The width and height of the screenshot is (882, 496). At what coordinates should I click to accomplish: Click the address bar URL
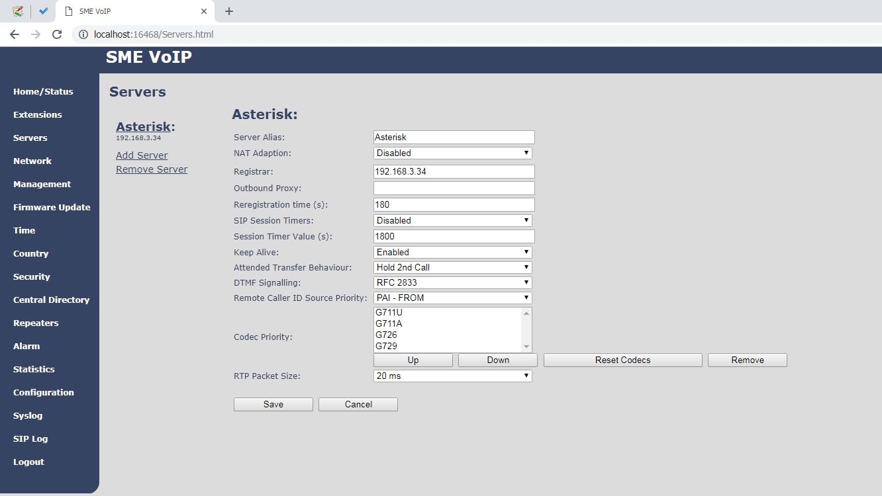point(154,34)
